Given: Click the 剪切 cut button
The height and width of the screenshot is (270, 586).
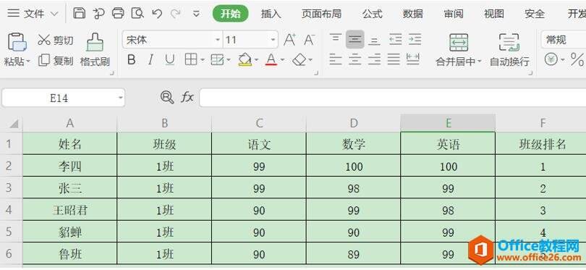Looking at the screenshot, I should 56,40.
